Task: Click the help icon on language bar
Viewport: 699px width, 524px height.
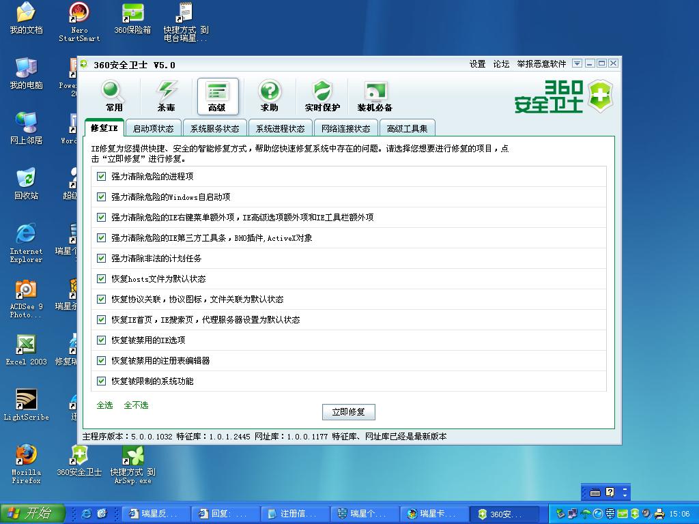Action: click(x=610, y=493)
